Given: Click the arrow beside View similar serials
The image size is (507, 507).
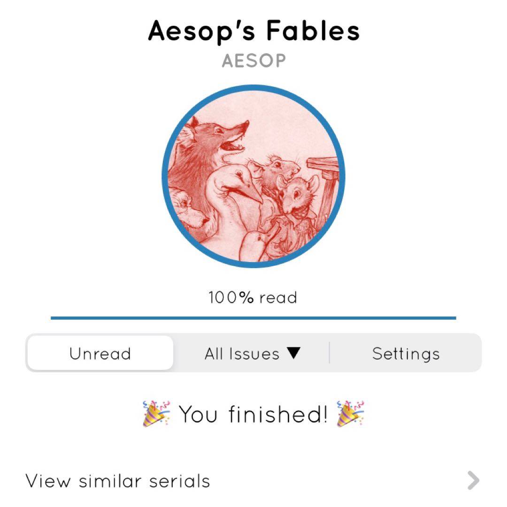Looking at the screenshot, I should point(474,481).
